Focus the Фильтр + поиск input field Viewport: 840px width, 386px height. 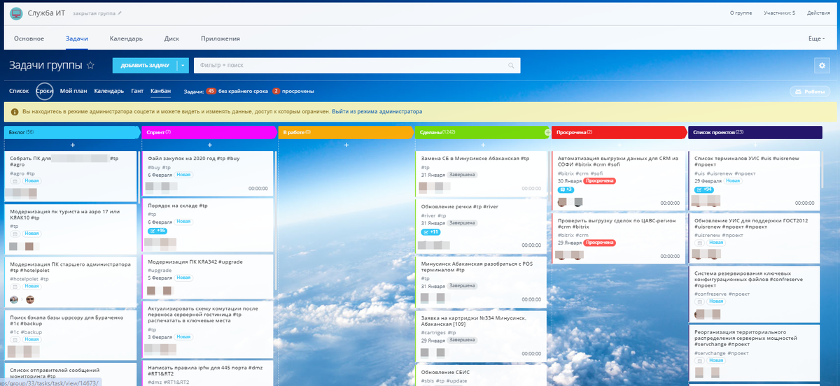click(x=357, y=66)
